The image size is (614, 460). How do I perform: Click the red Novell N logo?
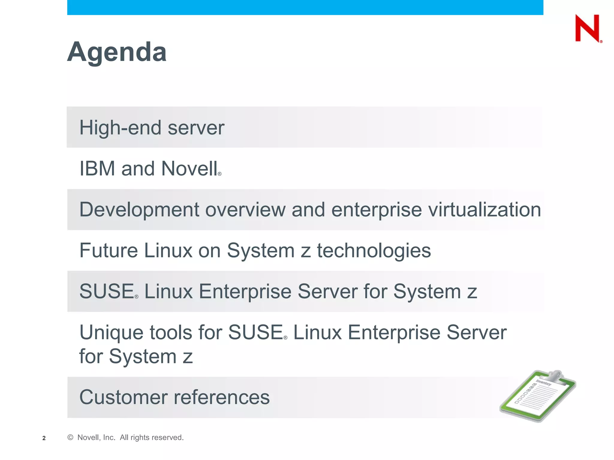(x=588, y=28)
